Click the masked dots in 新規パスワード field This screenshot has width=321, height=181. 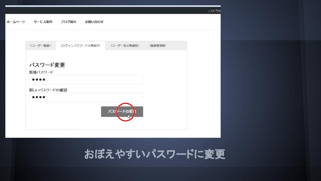click(38, 80)
